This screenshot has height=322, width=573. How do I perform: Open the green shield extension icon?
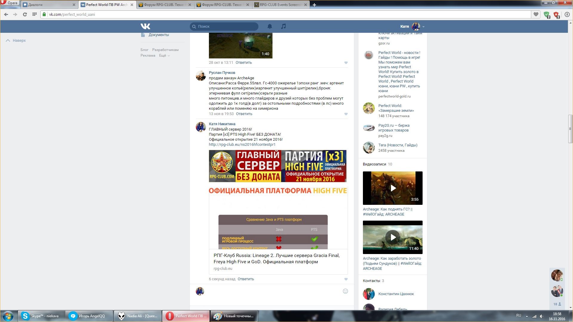point(547,14)
